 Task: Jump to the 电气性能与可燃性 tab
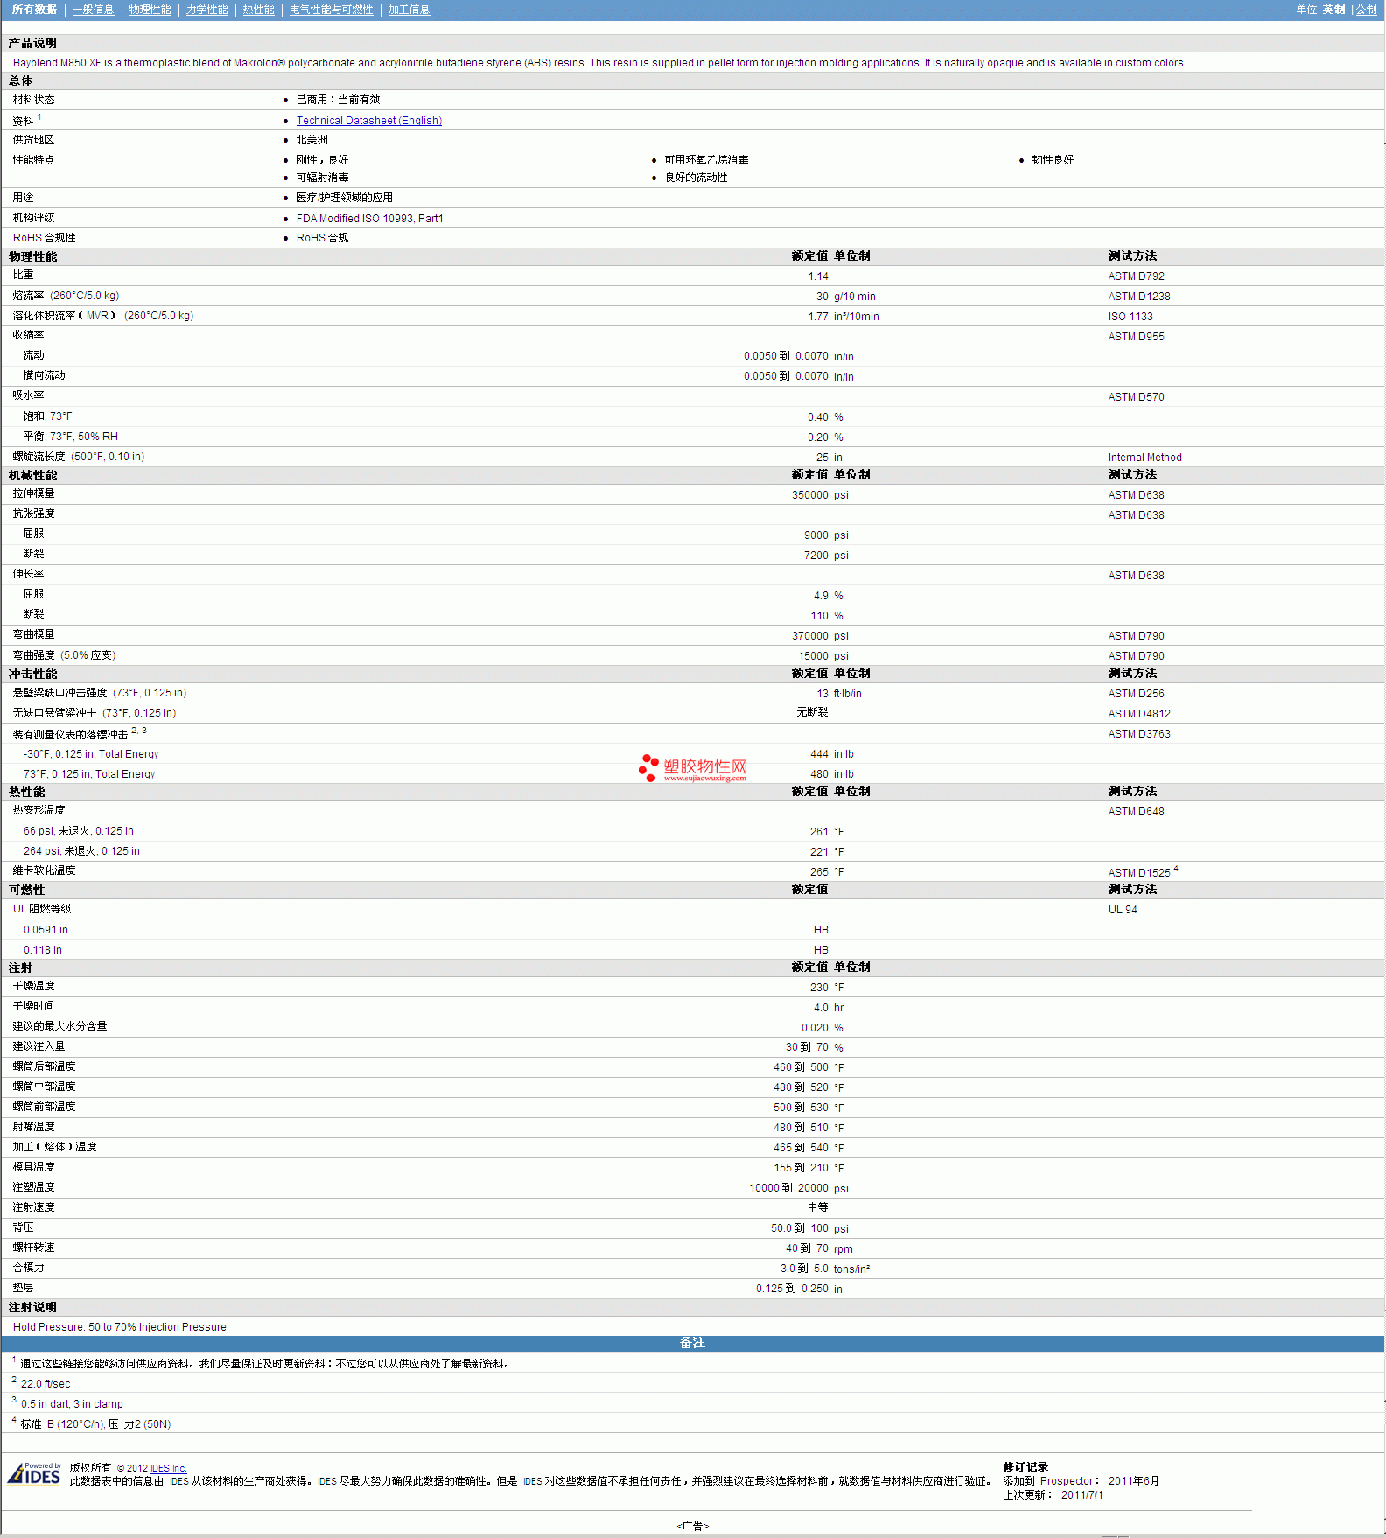click(x=331, y=10)
